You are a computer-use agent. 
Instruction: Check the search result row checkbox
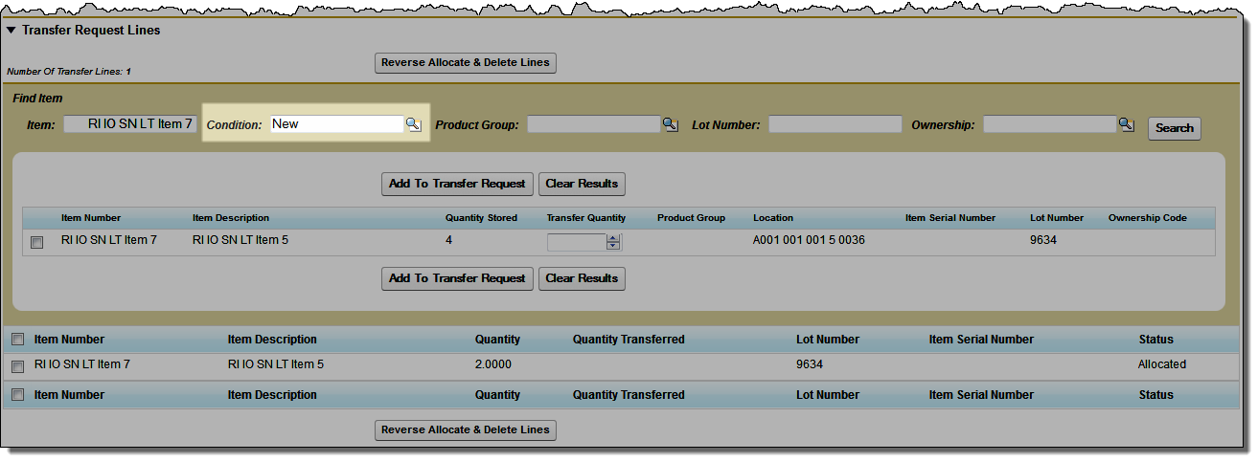point(37,243)
